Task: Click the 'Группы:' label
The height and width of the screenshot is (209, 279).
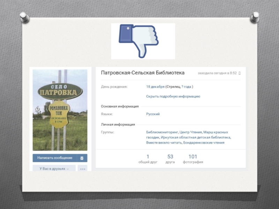Action: (x=107, y=132)
